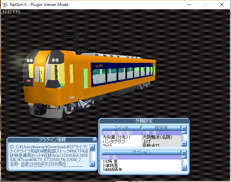Image resolution: width=231 pixels, height=182 pixels.
Task: Click the up arrow in プラグイン情報 scrollbar
Action: point(92,147)
